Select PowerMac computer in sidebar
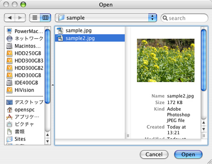Screen dimensions: 212x164 25,31
